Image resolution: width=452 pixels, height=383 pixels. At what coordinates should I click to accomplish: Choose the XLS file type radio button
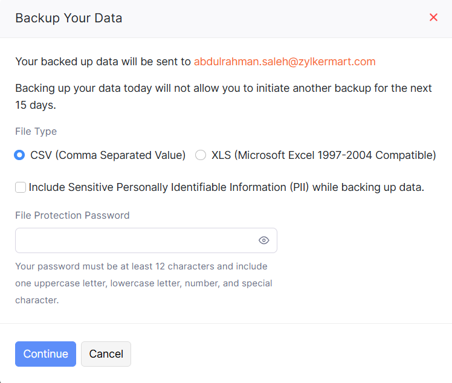coord(201,155)
